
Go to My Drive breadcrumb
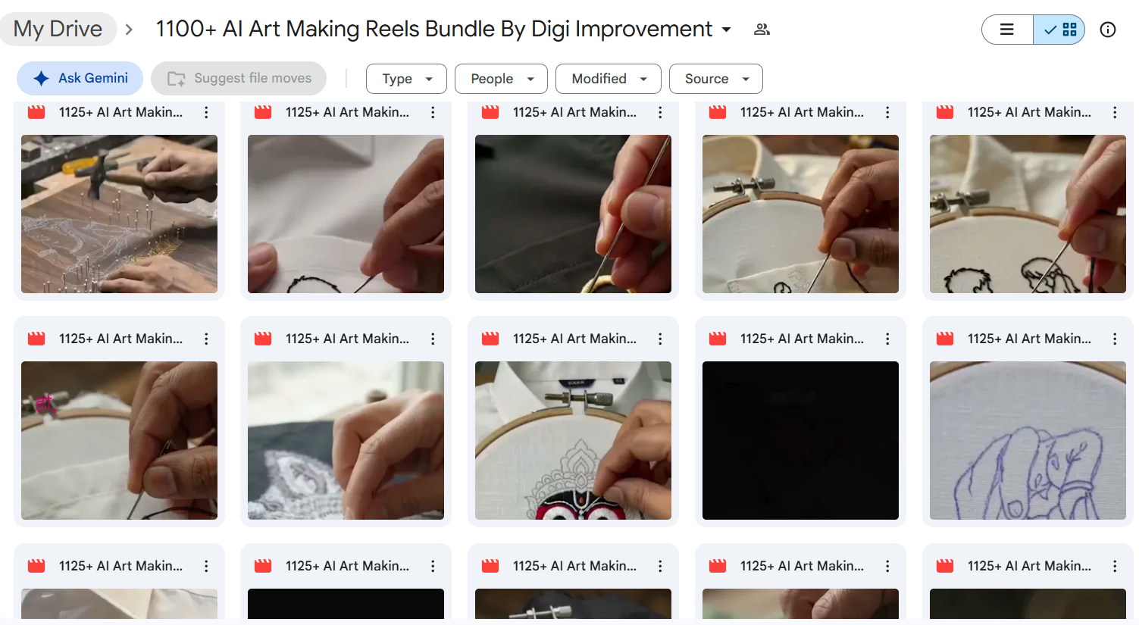(58, 29)
